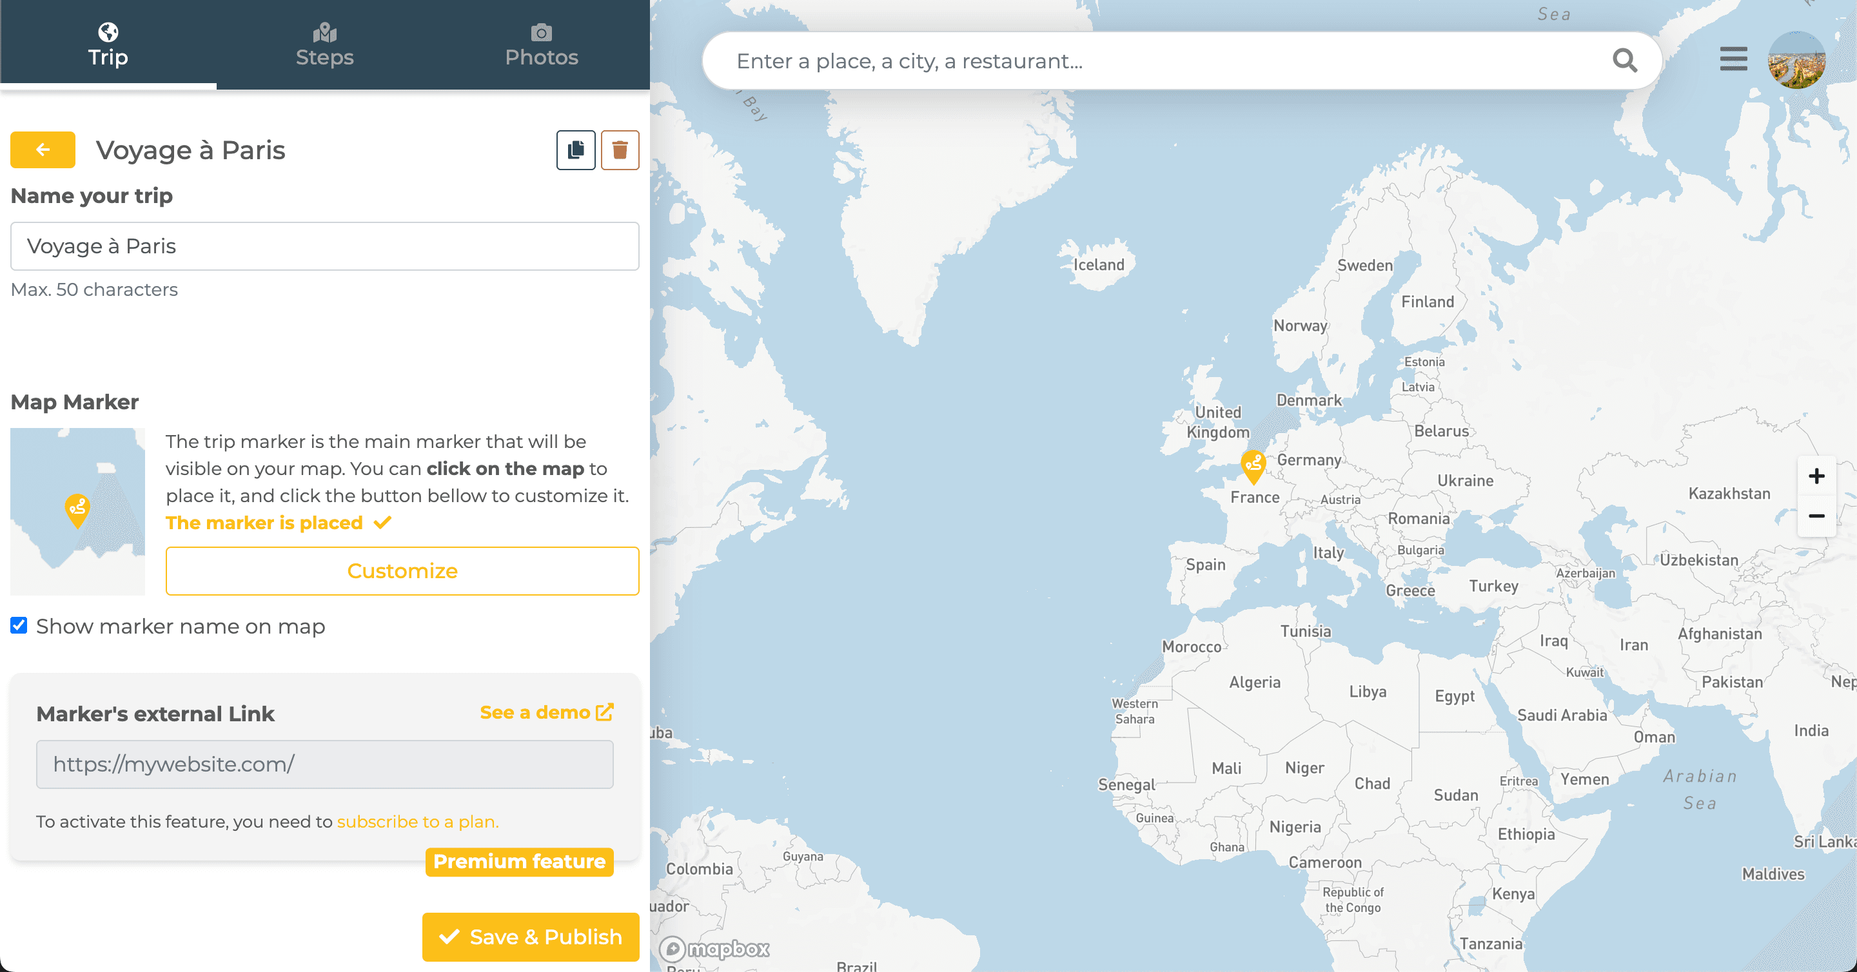The width and height of the screenshot is (1857, 972).
Task: Select the Trip tab
Action: [x=108, y=44]
